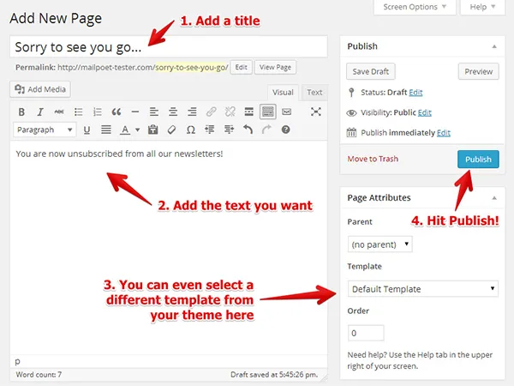Center align the text

pos(173,112)
